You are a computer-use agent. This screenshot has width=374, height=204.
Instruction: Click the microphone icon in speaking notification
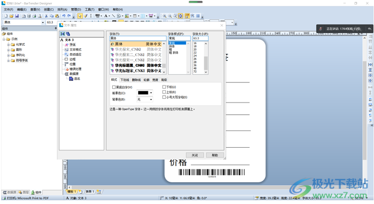click(321, 29)
